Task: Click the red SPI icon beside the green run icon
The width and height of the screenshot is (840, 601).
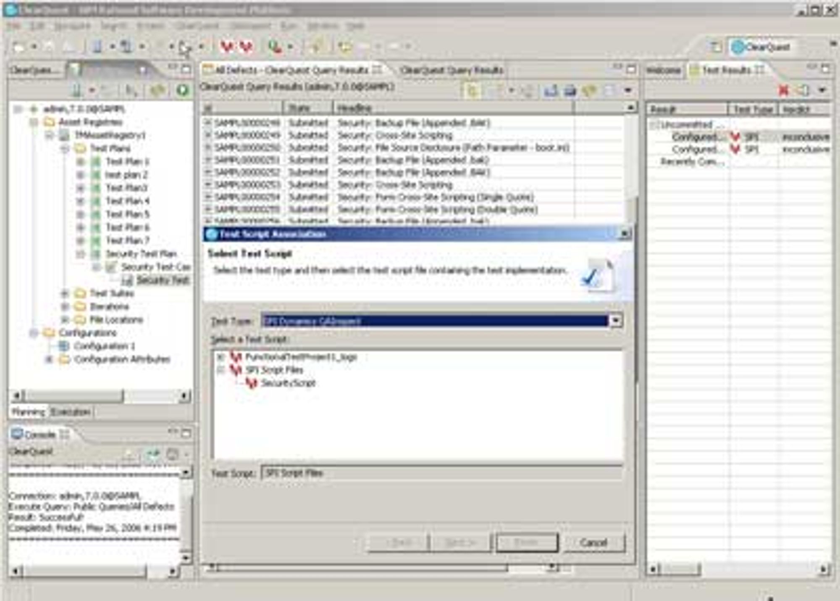Action: pos(246,47)
